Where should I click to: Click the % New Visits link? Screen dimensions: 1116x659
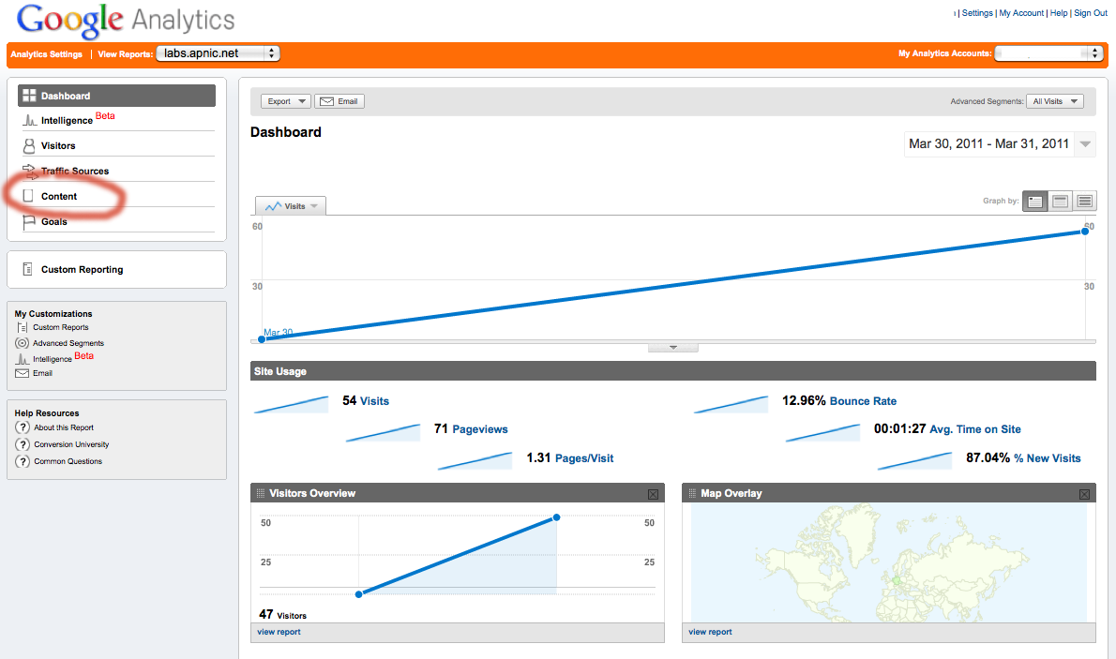coord(1047,458)
